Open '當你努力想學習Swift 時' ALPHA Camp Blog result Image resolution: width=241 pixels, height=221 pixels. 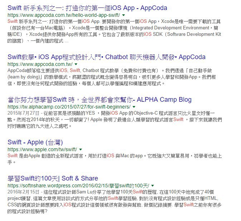(x=100, y=100)
